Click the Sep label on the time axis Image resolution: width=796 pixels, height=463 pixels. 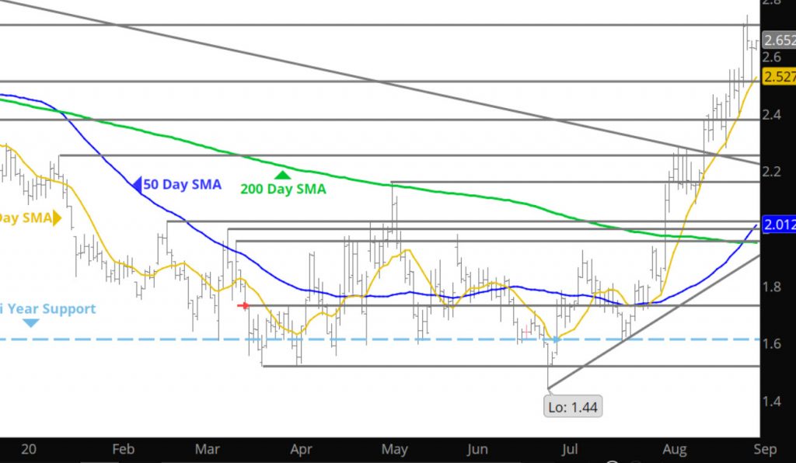(x=766, y=449)
